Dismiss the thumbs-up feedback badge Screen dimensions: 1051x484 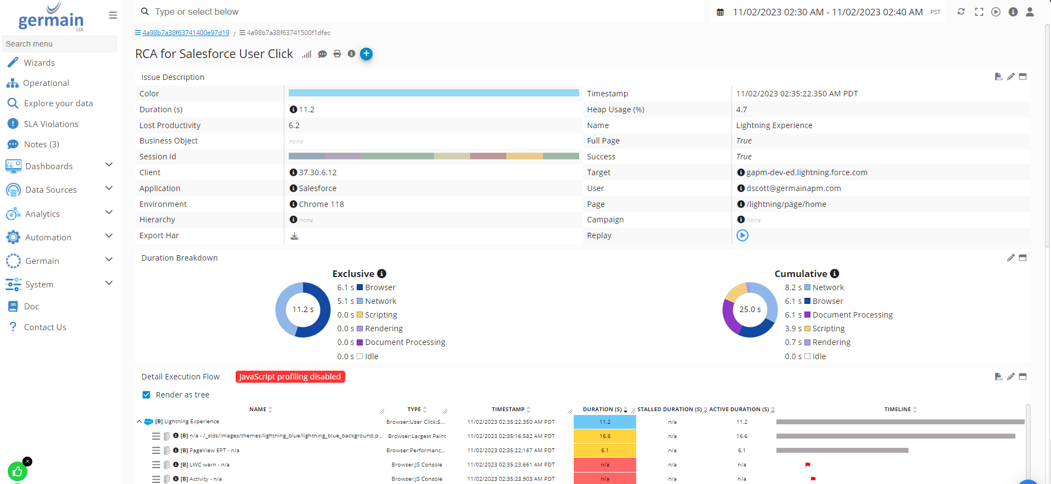coord(28,461)
